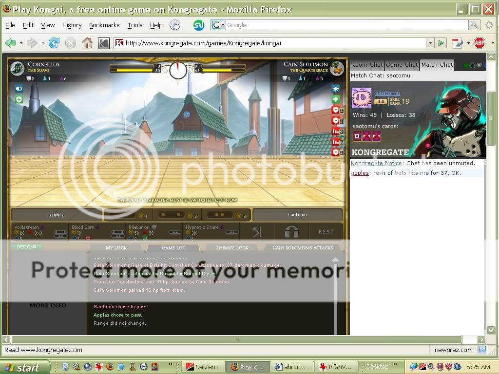Click the green shield buff under Cornelius
The width and height of the screenshot is (499, 374).
click(19, 99)
